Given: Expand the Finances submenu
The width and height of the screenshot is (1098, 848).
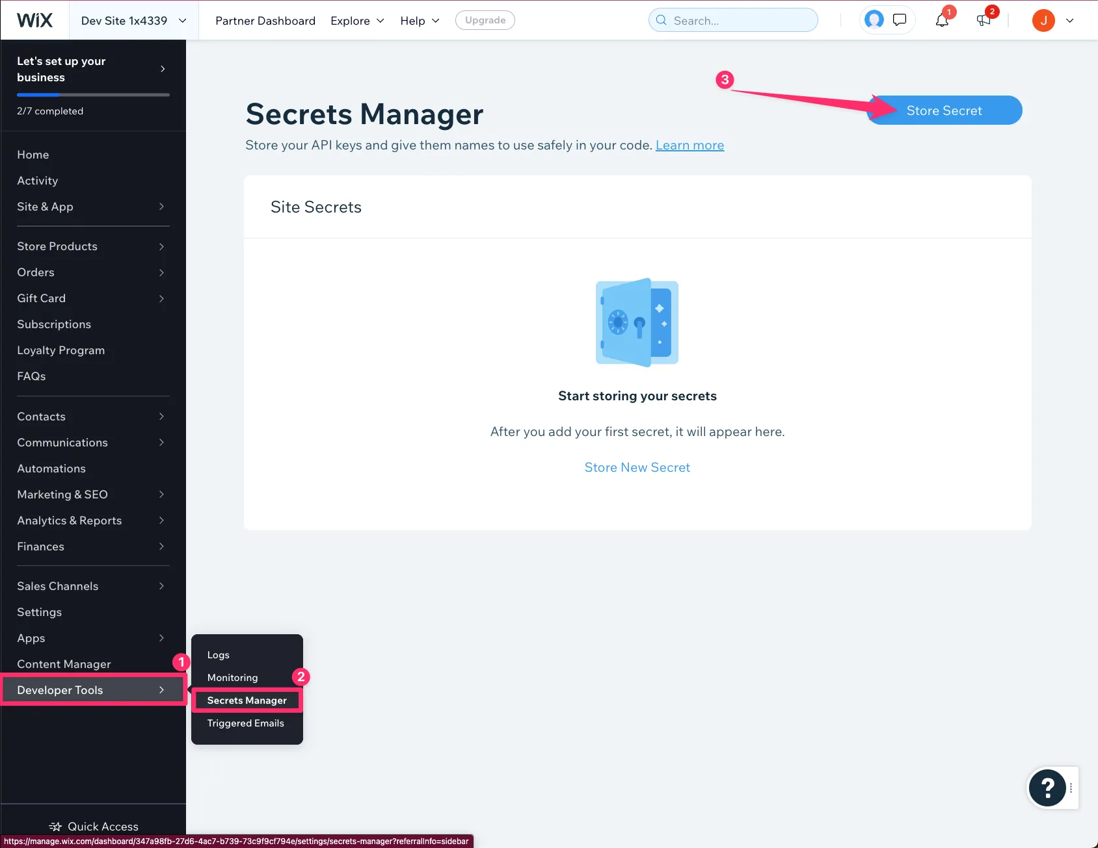Looking at the screenshot, I should pyautogui.click(x=93, y=546).
